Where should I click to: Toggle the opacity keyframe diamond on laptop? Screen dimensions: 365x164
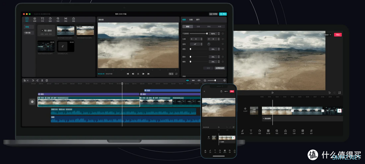223,34
